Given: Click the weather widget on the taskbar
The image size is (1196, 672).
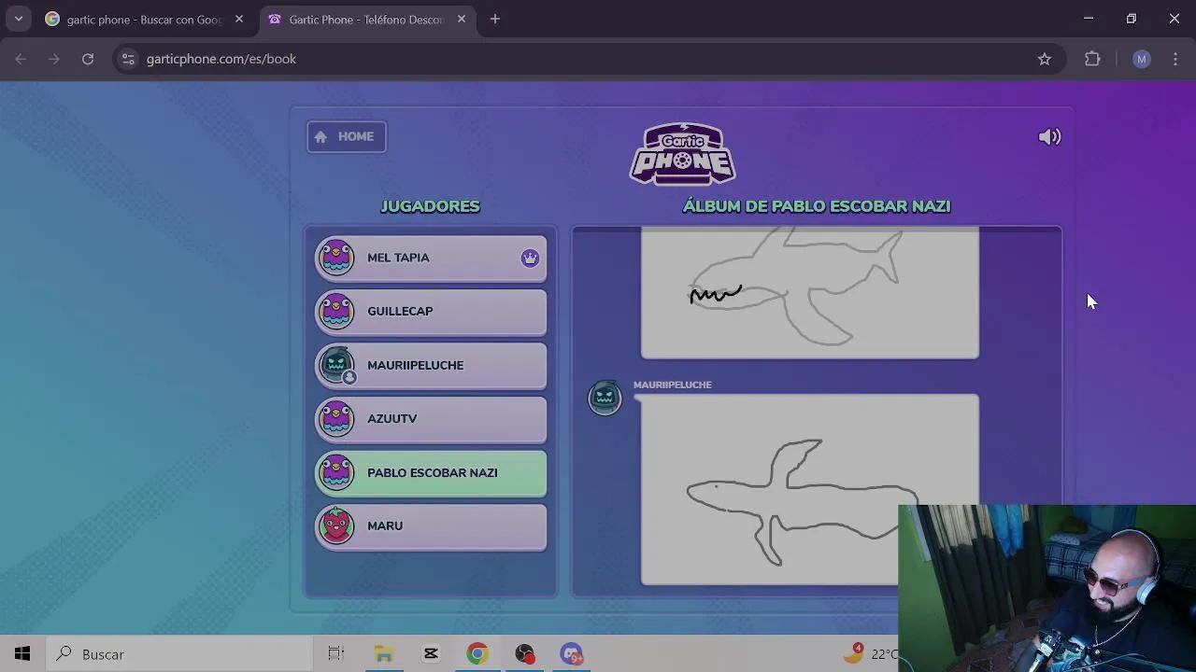Looking at the screenshot, I should coord(870,654).
